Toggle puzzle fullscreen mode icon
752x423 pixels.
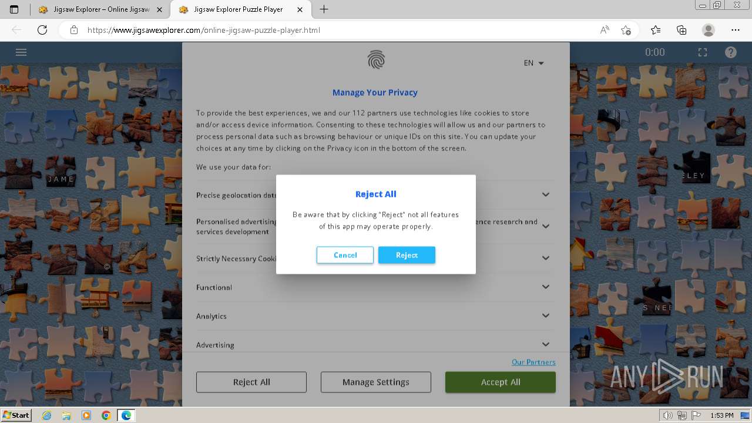[703, 52]
